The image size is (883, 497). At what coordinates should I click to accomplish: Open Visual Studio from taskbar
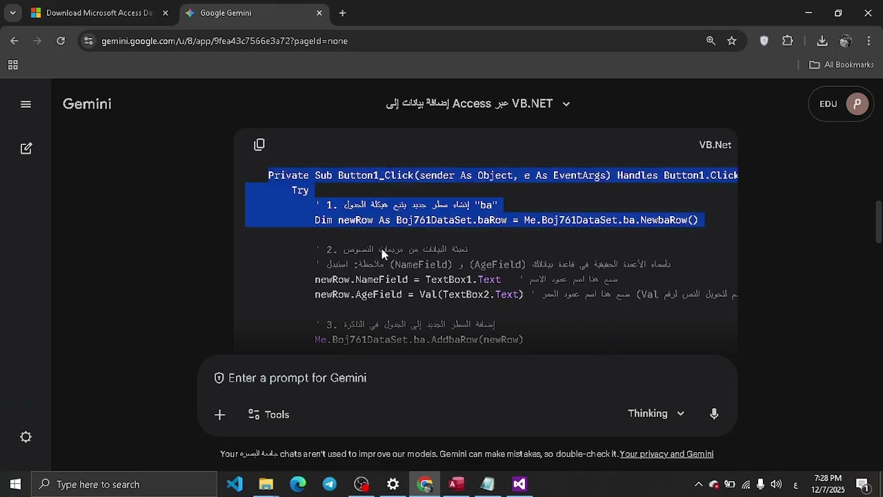(x=519, y=485)
